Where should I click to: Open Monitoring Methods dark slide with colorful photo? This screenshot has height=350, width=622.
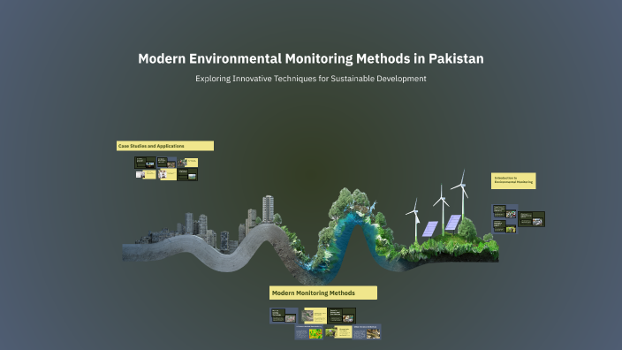tap(342, 316)
